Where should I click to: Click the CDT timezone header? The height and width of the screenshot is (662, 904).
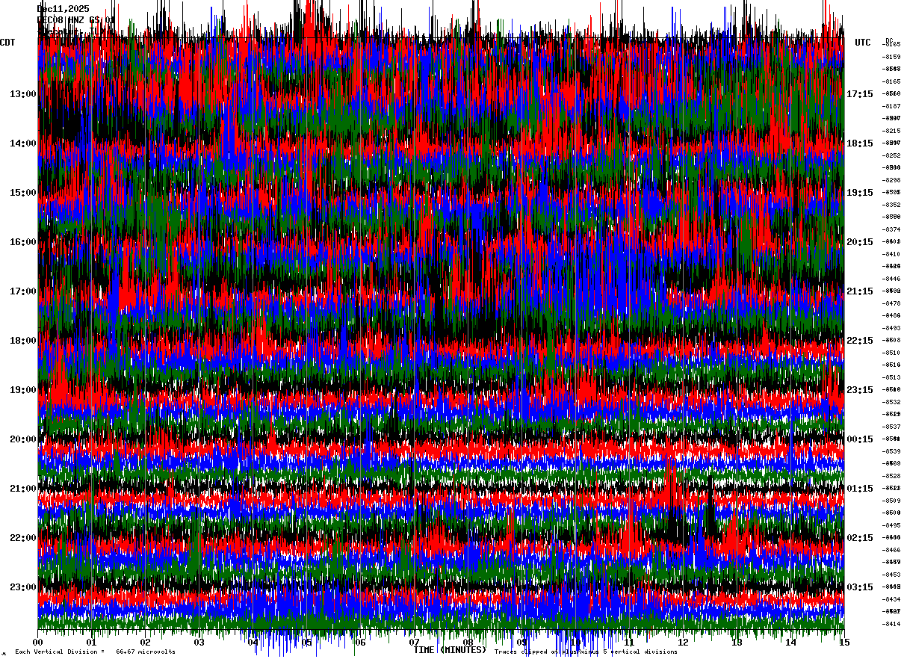point(7,43)
